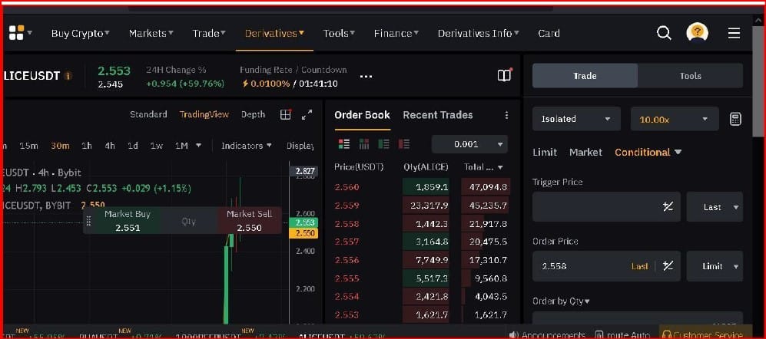This screenshot has width=766, height=339.
Task: Open the hamburger menu icon
Action: [x=734, y=33]
